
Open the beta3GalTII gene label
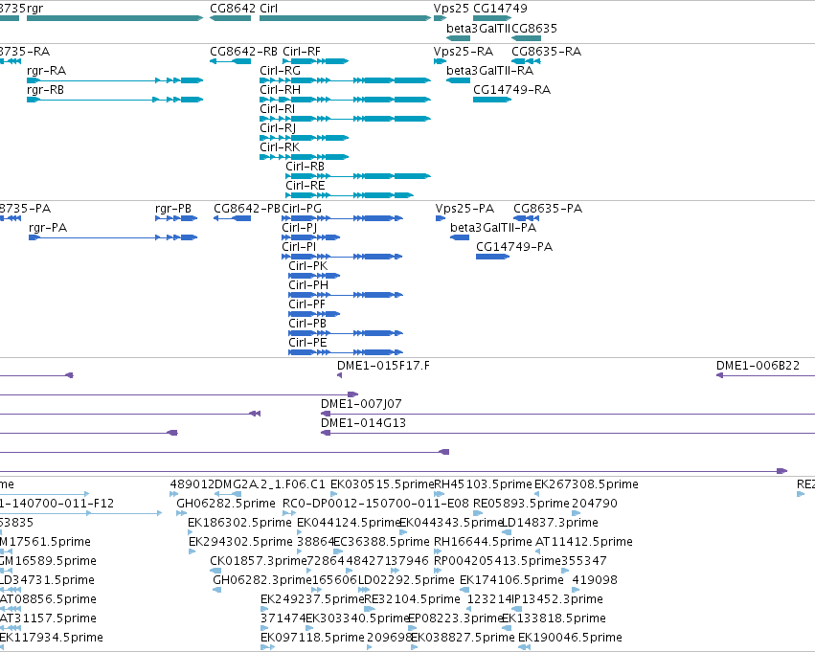[478, 28]
